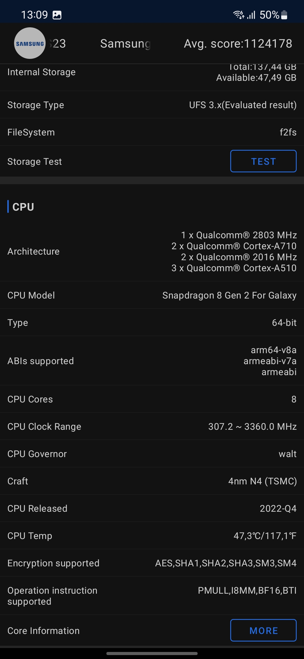This screenshot has width=304, height=659.
Task: Tap the picture notification icon in status bar
Action: [57, 15]
